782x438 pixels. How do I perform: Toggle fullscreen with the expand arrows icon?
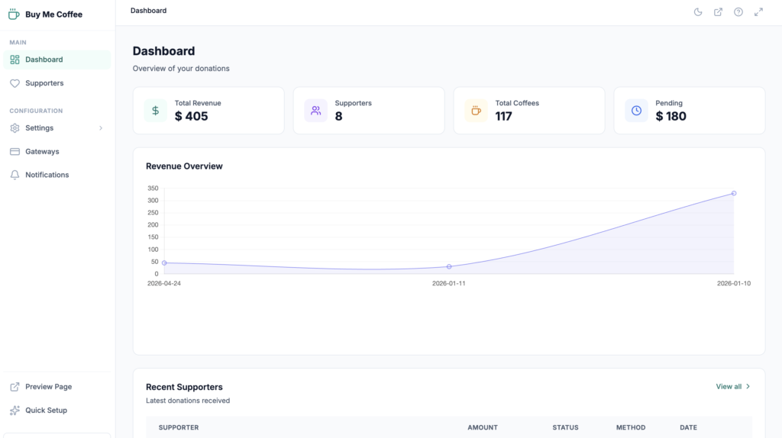[x=758, y=11]
